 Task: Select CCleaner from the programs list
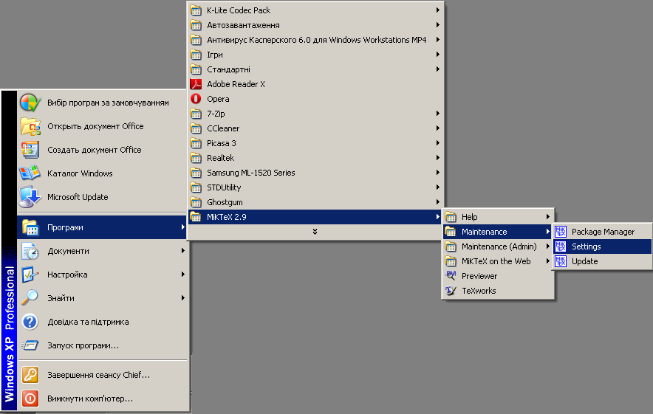click(x=223, y=128)
